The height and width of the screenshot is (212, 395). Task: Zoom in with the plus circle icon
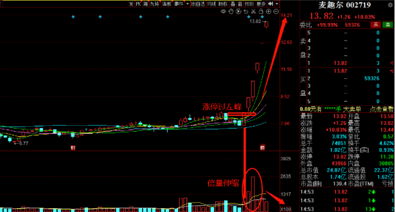[269, 11]
